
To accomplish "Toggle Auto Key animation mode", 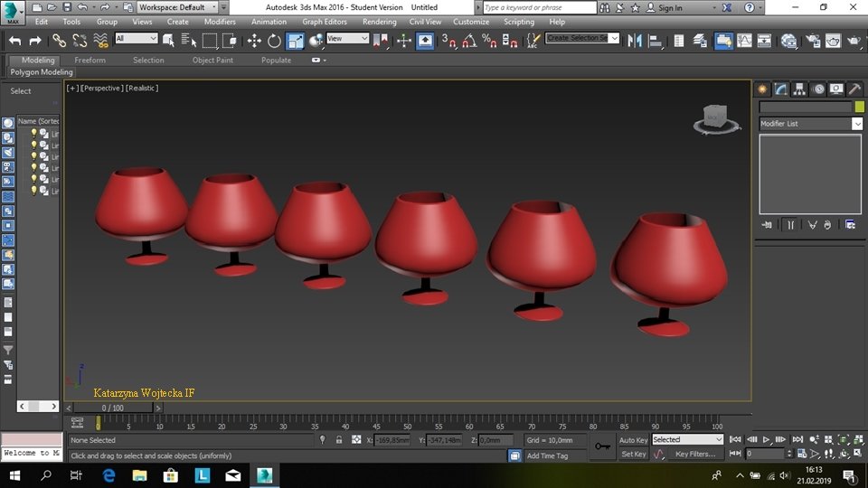I will 633,440.
